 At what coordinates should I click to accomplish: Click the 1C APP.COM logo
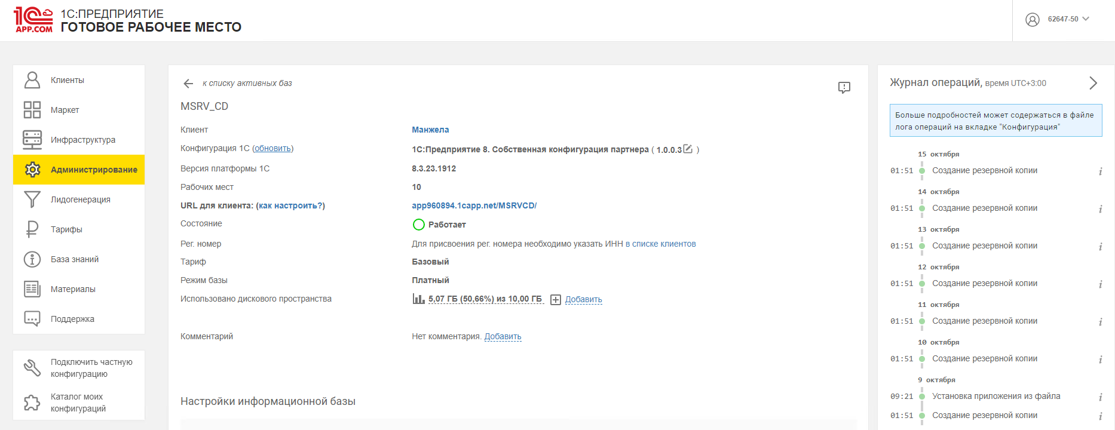point(33,20)
